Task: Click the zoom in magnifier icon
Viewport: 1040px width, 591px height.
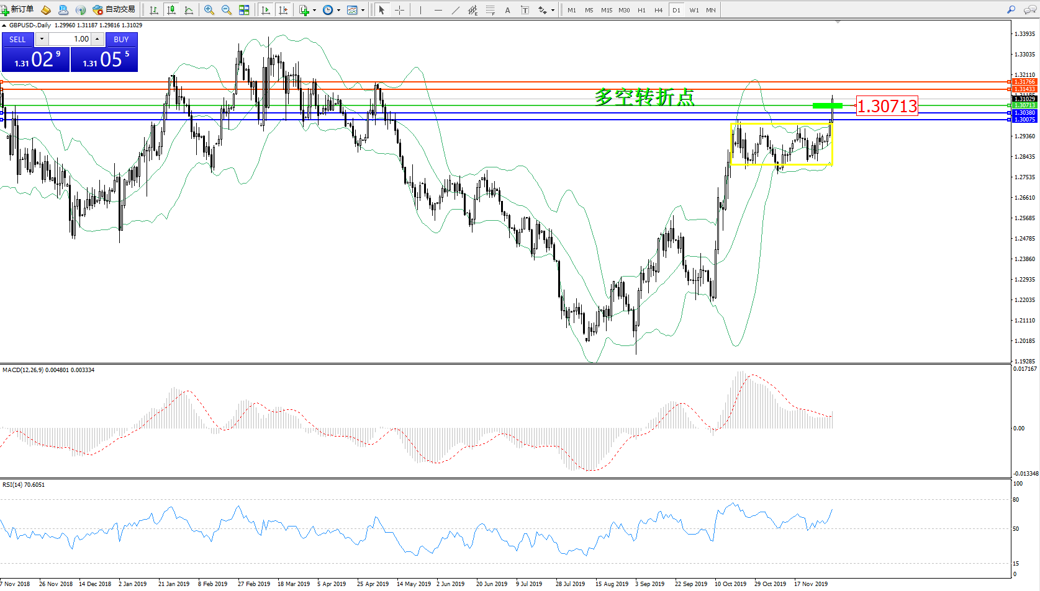Action: [209, 10]
